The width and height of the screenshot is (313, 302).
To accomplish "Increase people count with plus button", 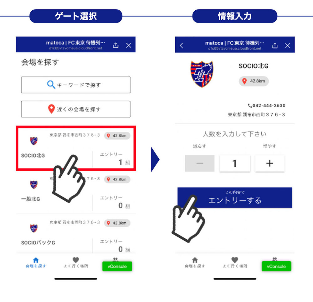I will (x=270, y=163).
